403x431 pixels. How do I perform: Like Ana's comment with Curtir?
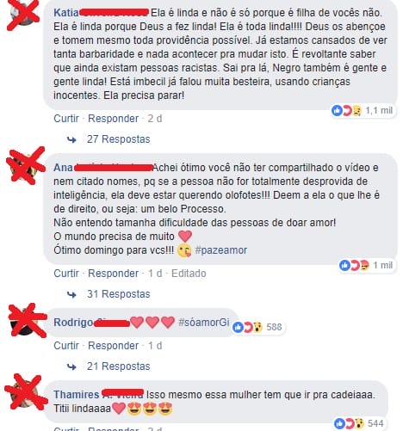pos(66,274)
